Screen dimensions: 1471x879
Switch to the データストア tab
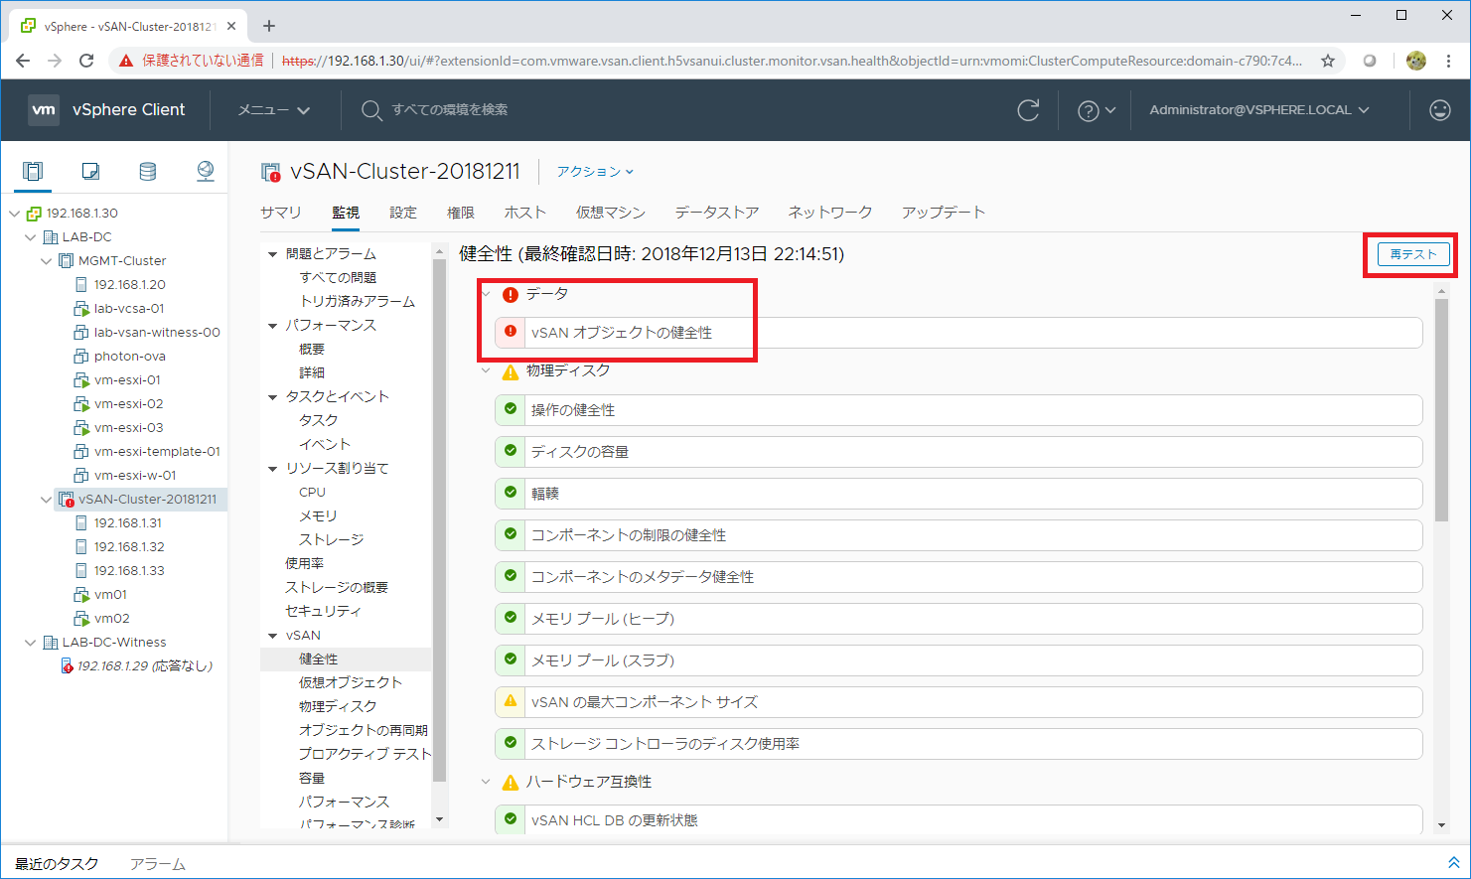[x=716, y=213]
